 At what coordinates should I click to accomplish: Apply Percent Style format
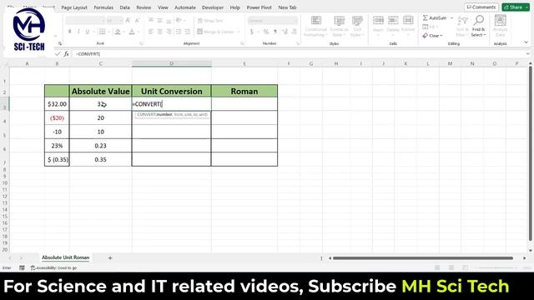point(266,32)
